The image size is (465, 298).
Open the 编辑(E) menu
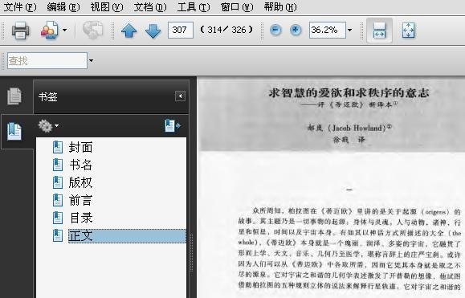pyautogui.click(x=63, y=6)
